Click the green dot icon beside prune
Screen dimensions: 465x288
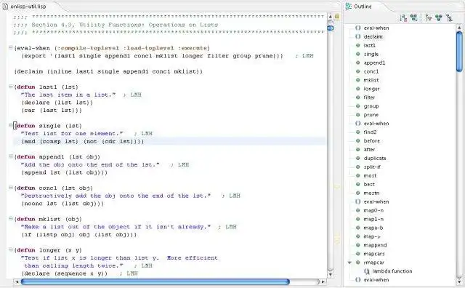click(x=358, y=115)
